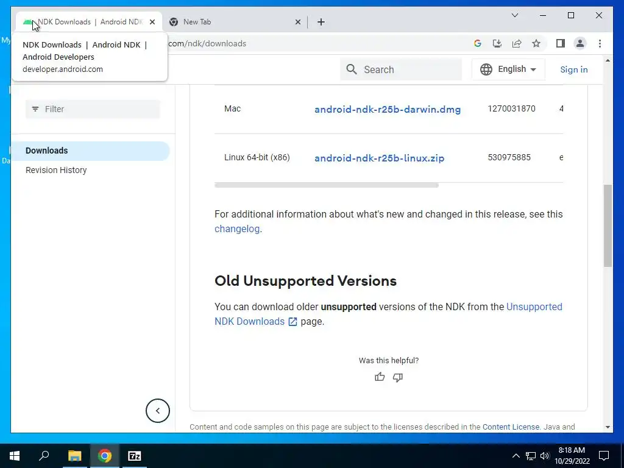This screenshot has height=468, width=624.
Task: Bookmark this page with the star icon
Action: [x=536, y=44]
